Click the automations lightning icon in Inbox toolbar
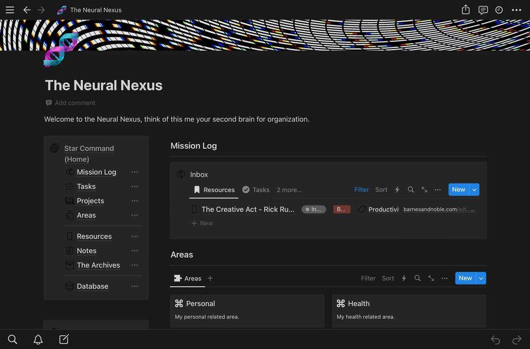The image size is (530, 349). [x=397, y=189]
